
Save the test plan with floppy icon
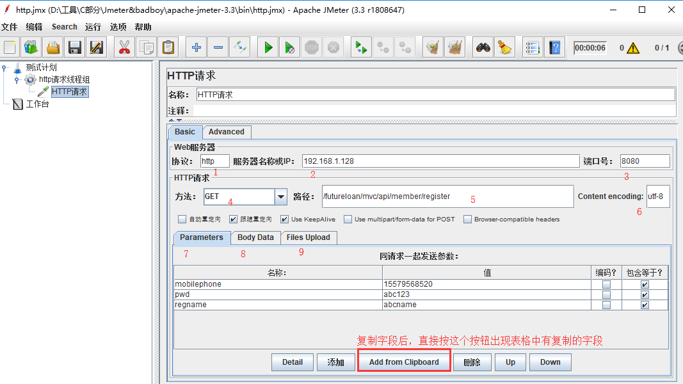(x=74, y=47)
